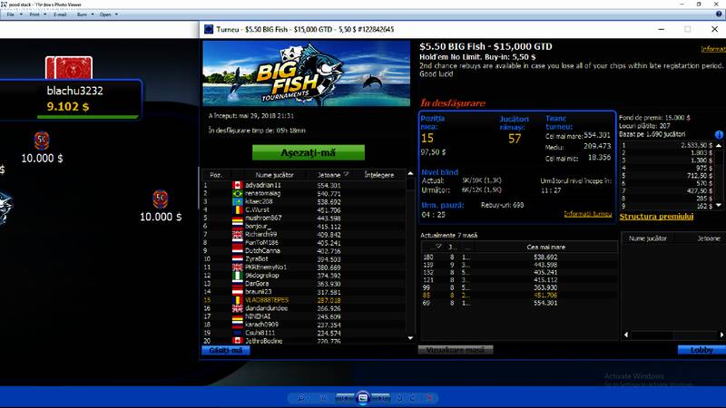726x408 pixels.
Task: Click the 5K chip above lower 10.000 $
Action: [161, 199]
